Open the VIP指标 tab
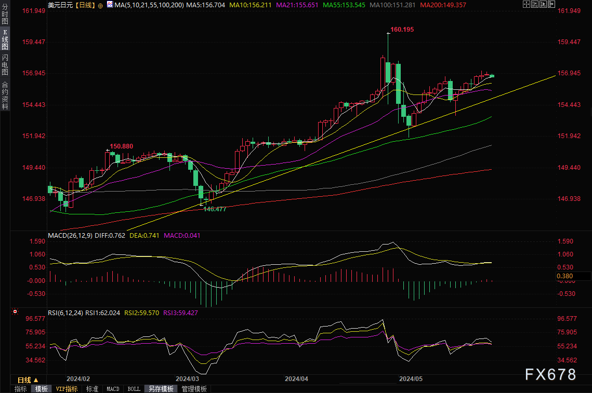 [x=67, y=389]
